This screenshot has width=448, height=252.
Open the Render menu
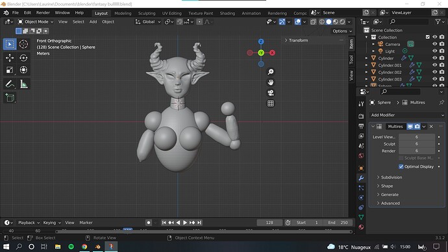[x=43, y=13]
